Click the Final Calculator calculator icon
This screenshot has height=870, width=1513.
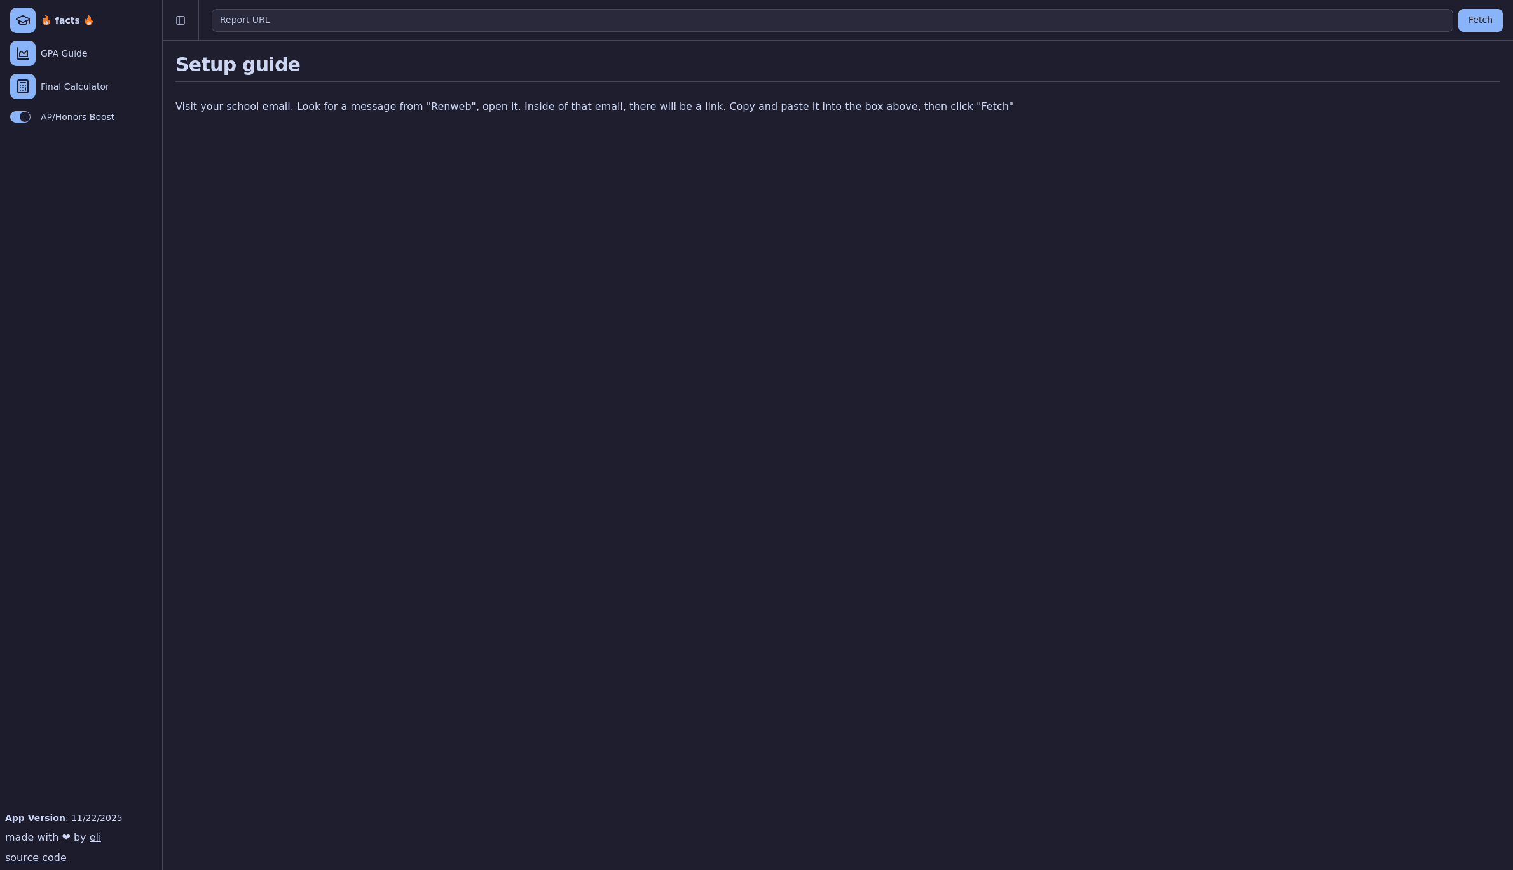[23, 86]
